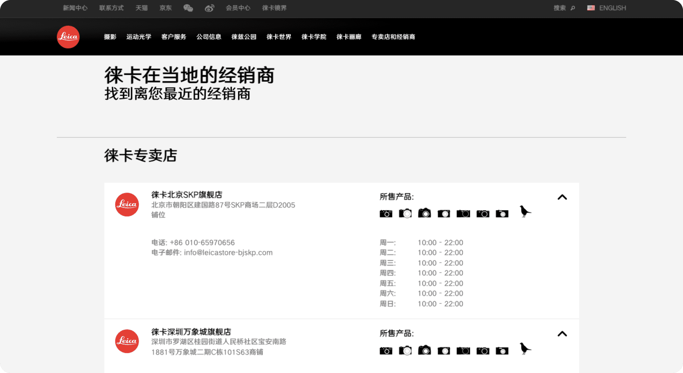Click the 徕卡专卖店 section heading
Viewport: 683px width, 373px height.
[x=141, y=155]
